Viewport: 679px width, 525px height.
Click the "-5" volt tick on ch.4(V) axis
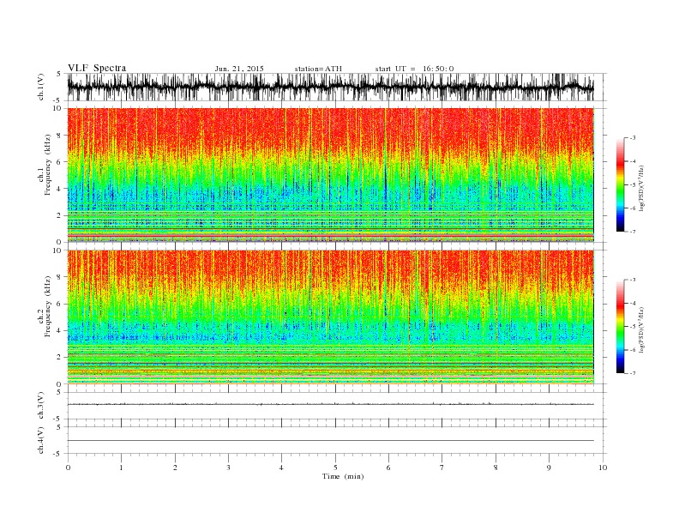pos(57,454)
